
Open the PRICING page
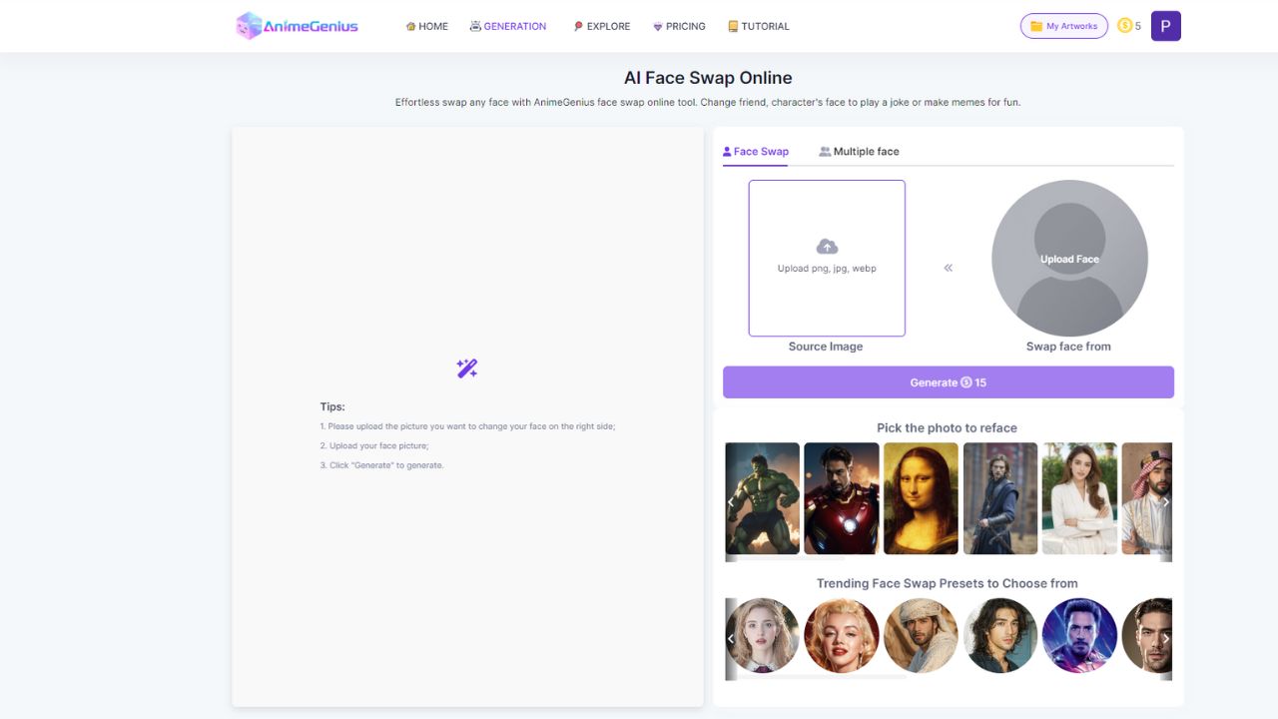(x=679, y=26)
